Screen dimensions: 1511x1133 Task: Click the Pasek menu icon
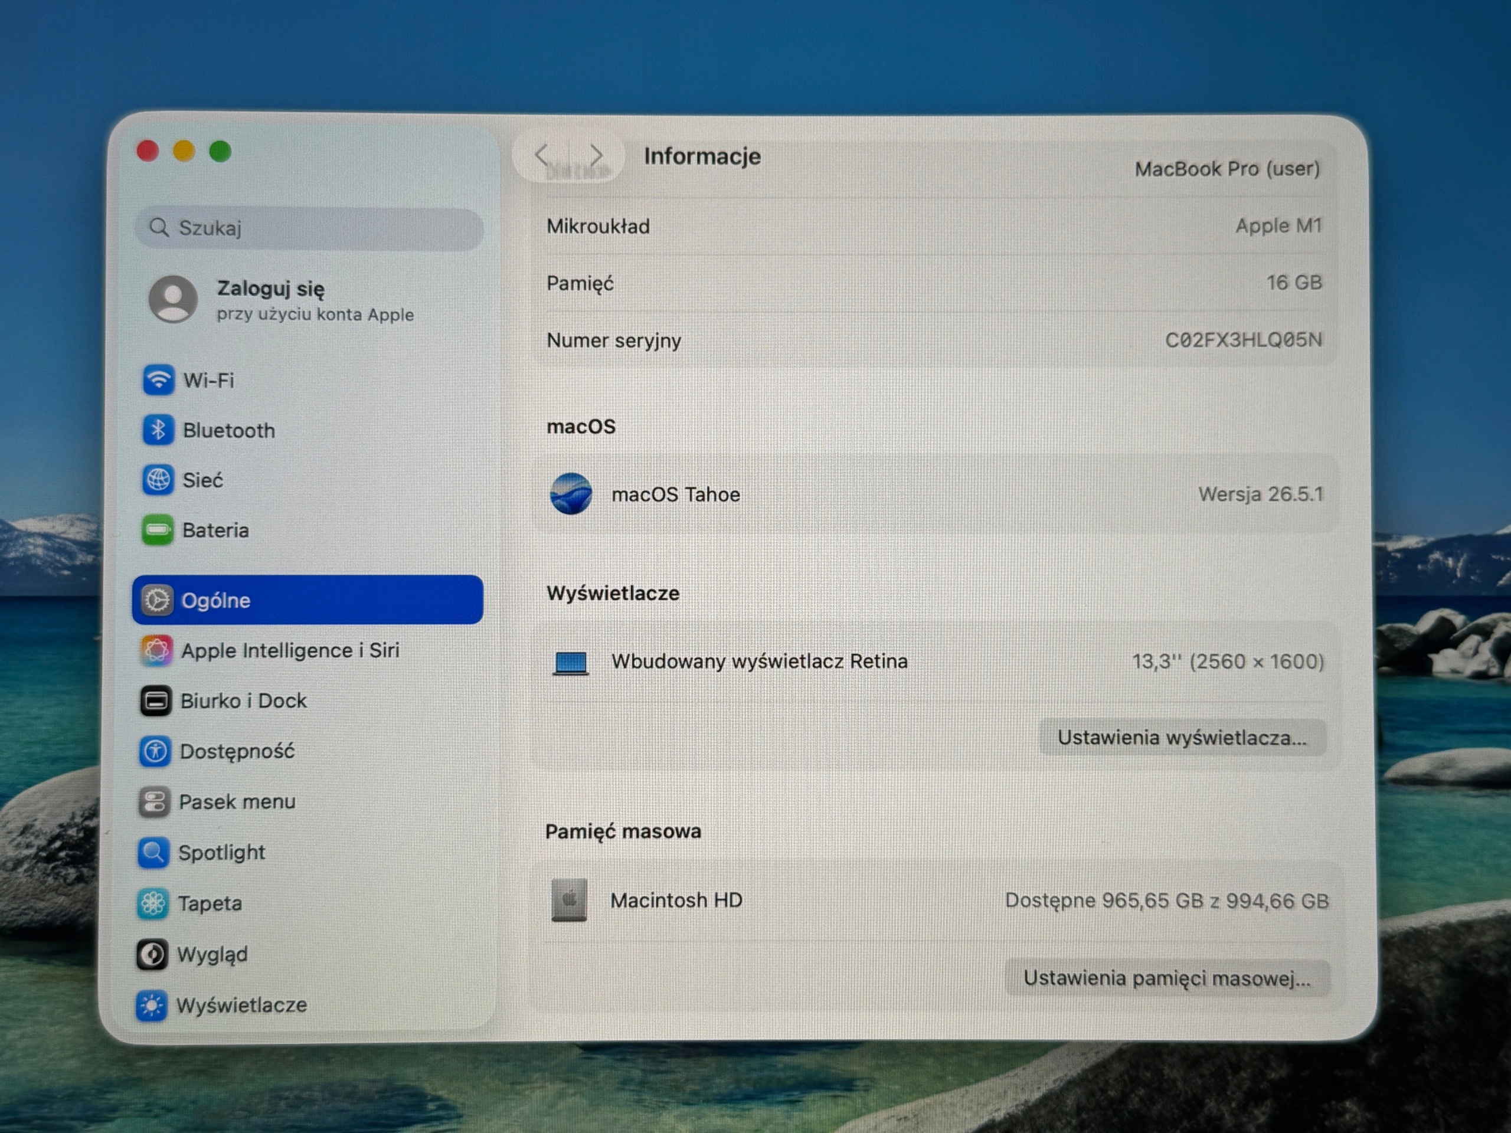[x=155, y=802]
